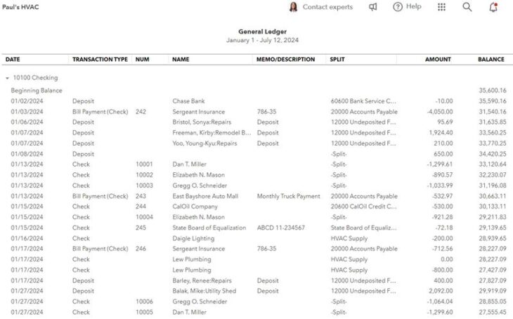Click East Bayshore Auto Mall name
The width and height of the screenshot is (513, 319).
[x=205, y=196]
